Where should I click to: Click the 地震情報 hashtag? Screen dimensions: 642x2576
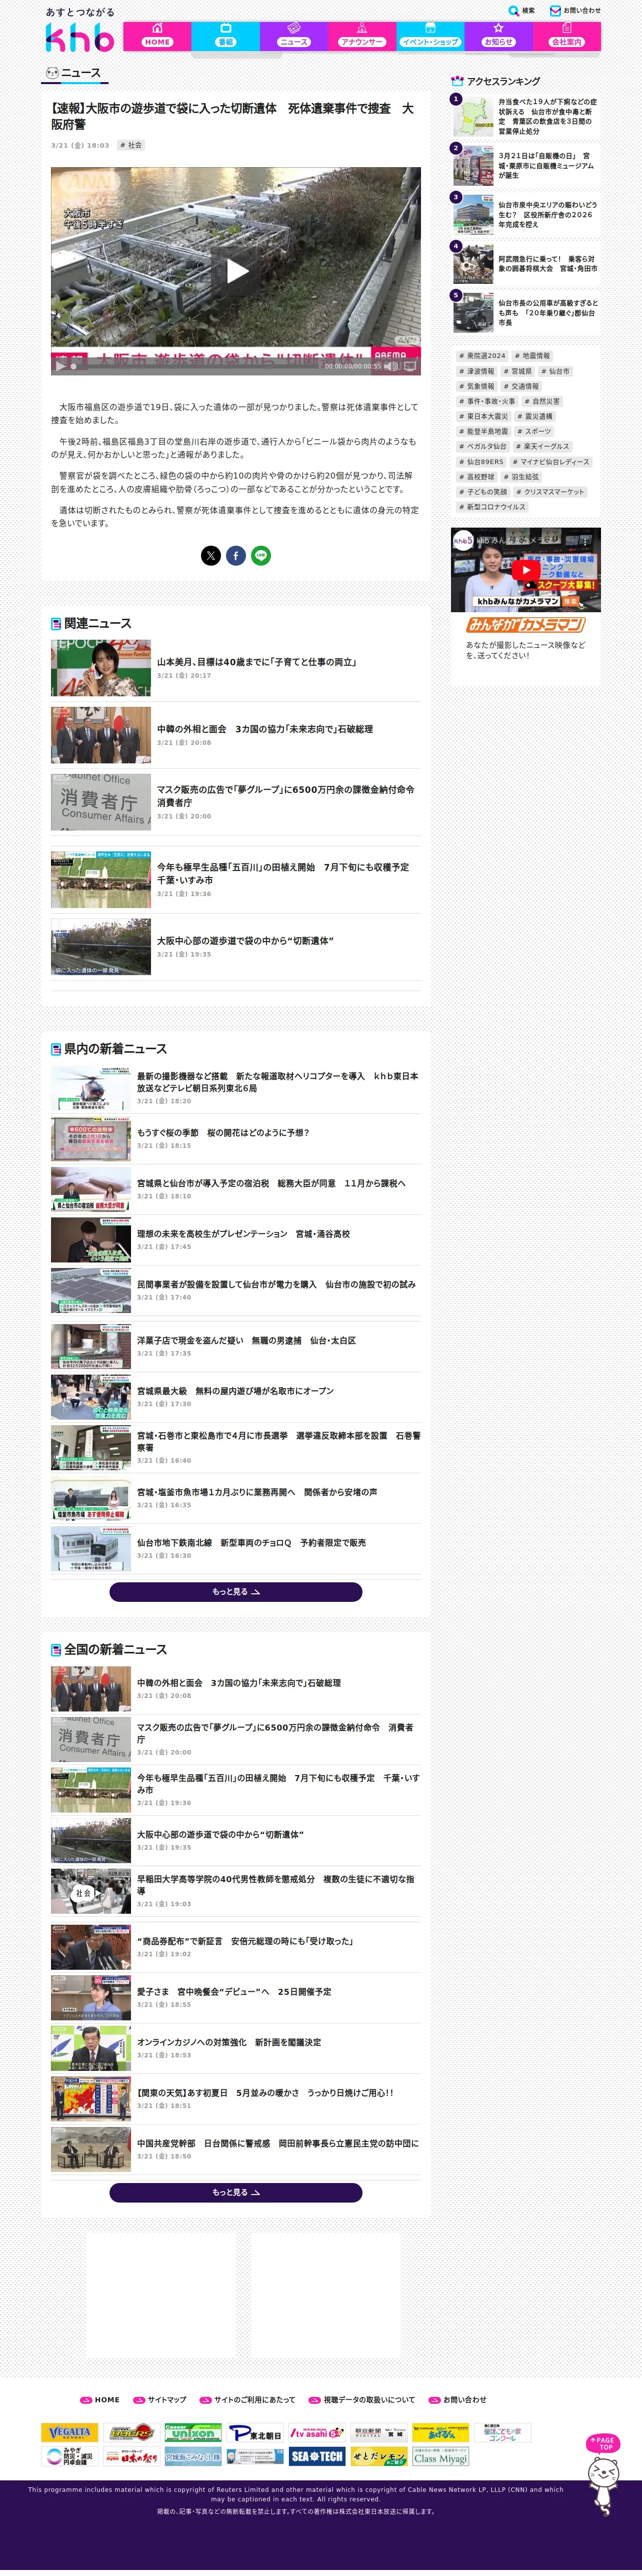coord(532,356)
